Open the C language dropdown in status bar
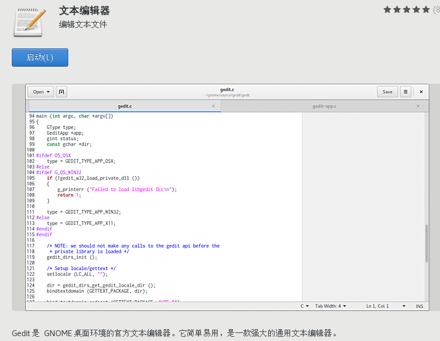 click(x=305, y=306)
